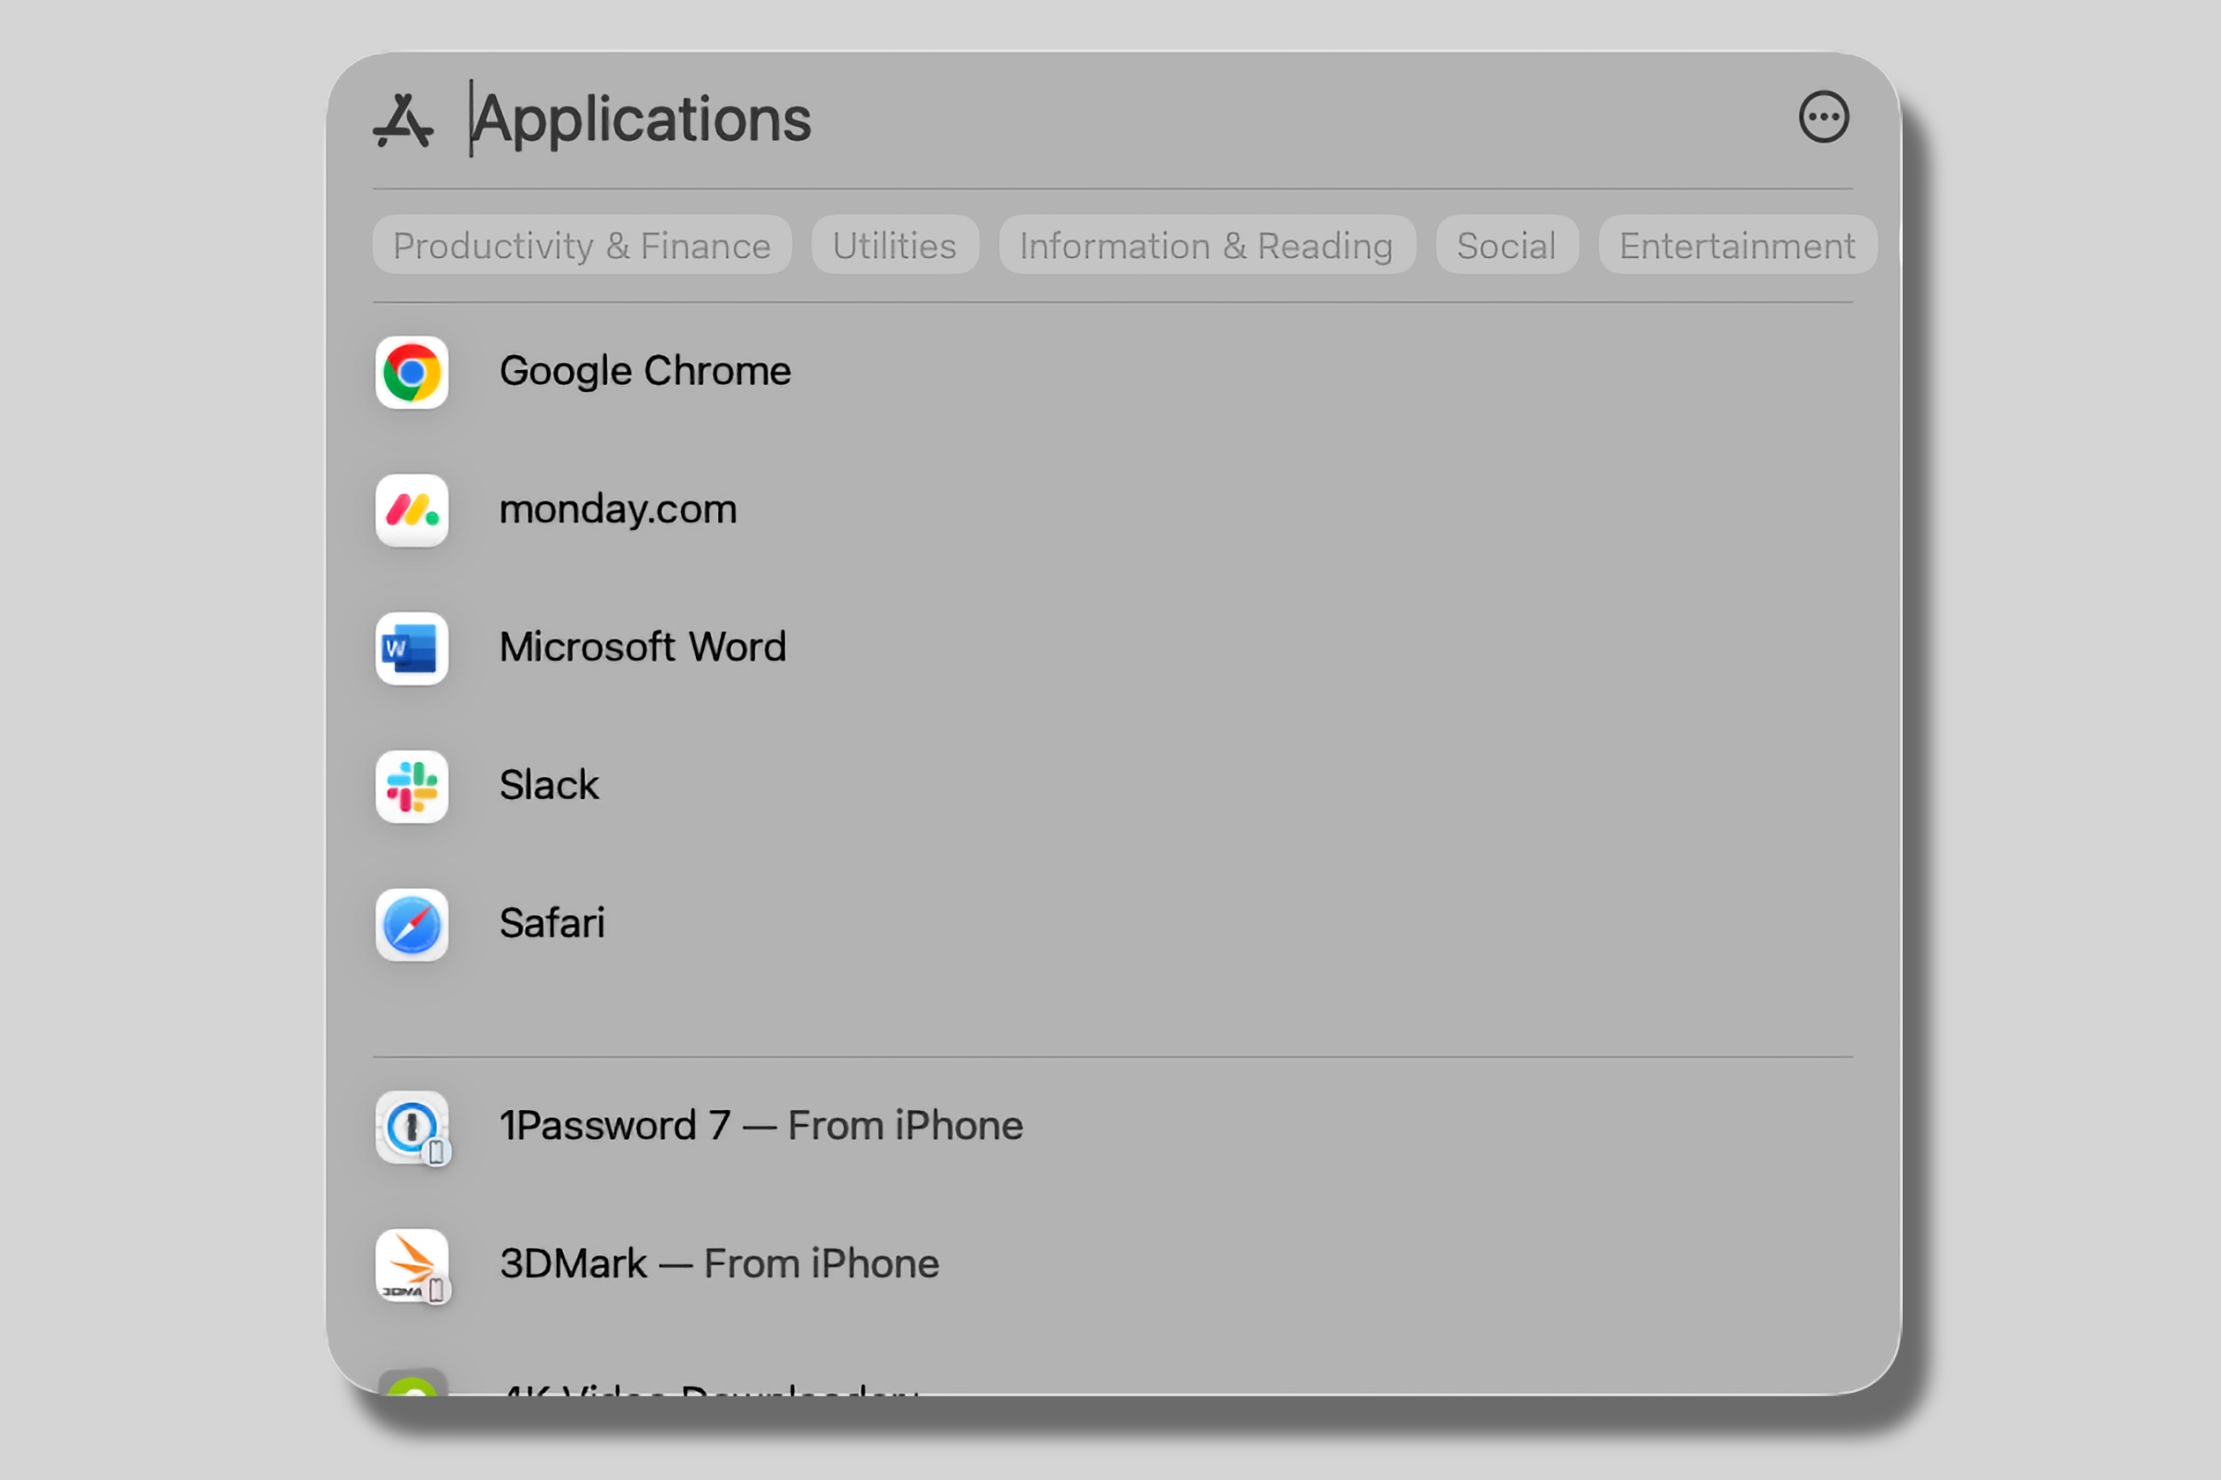
Task: Launch Safari by clicking its compass icon
Action: tap(411, 926)
